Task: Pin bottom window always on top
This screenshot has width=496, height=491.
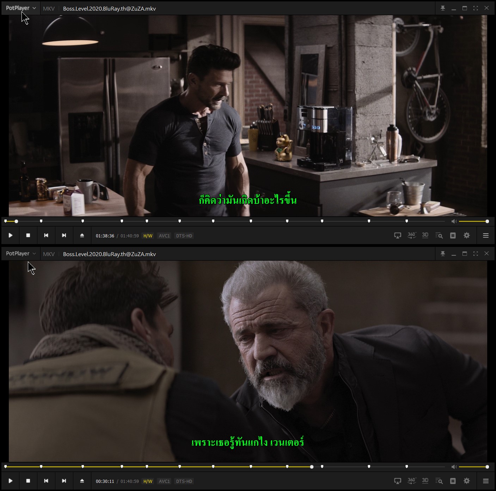Action: click(443, 254)
